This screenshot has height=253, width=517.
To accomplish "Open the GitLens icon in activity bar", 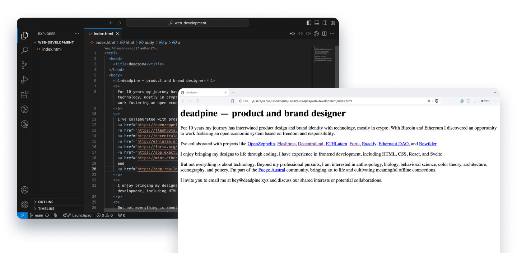I will click(x=24, y=109).
